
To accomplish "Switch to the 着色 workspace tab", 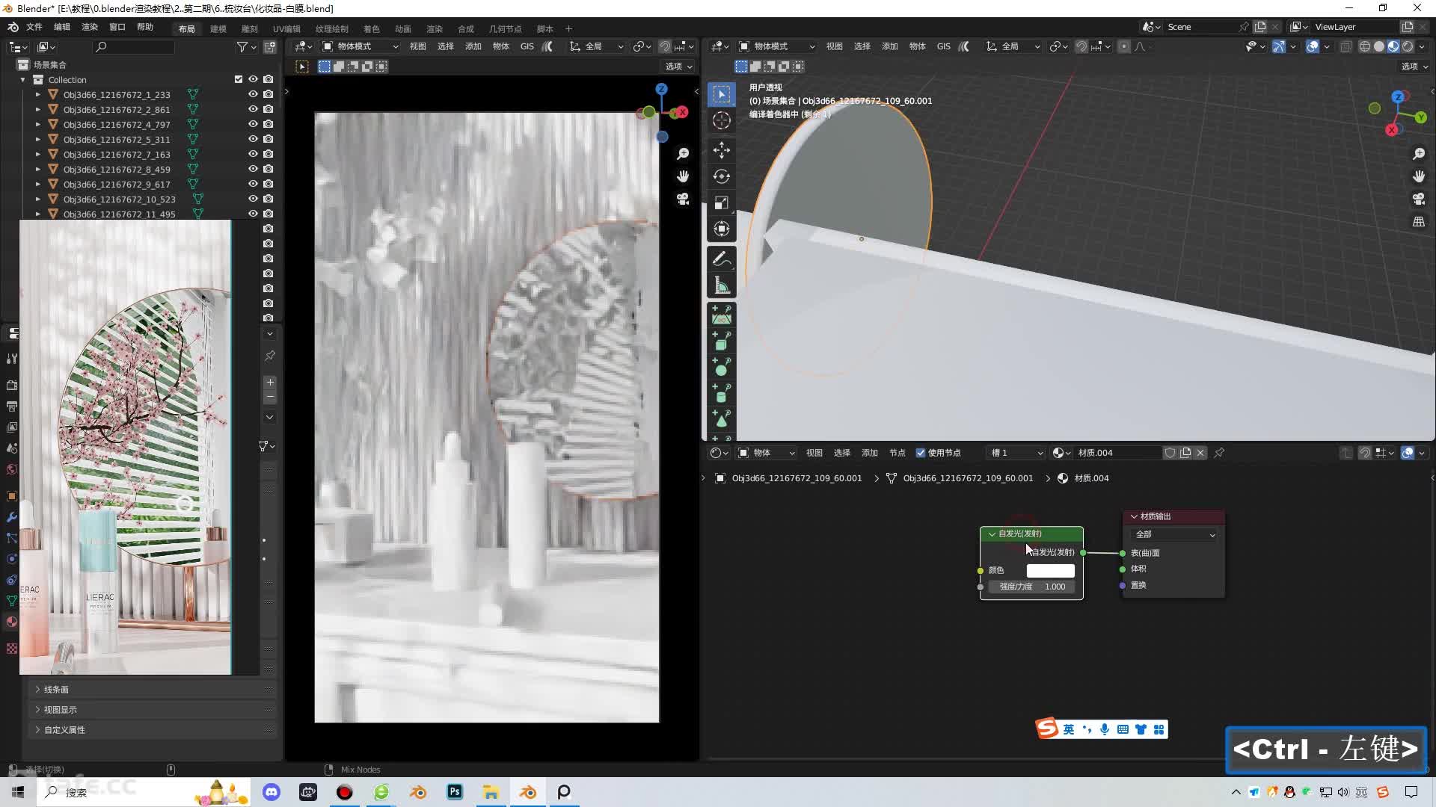I will click(372, 28).
